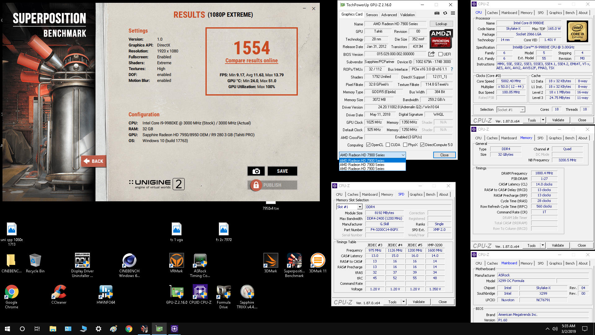Screen dimensions: 595x335
Task: Open Task View from the taskbar
Action: click(x=37, y=329)
